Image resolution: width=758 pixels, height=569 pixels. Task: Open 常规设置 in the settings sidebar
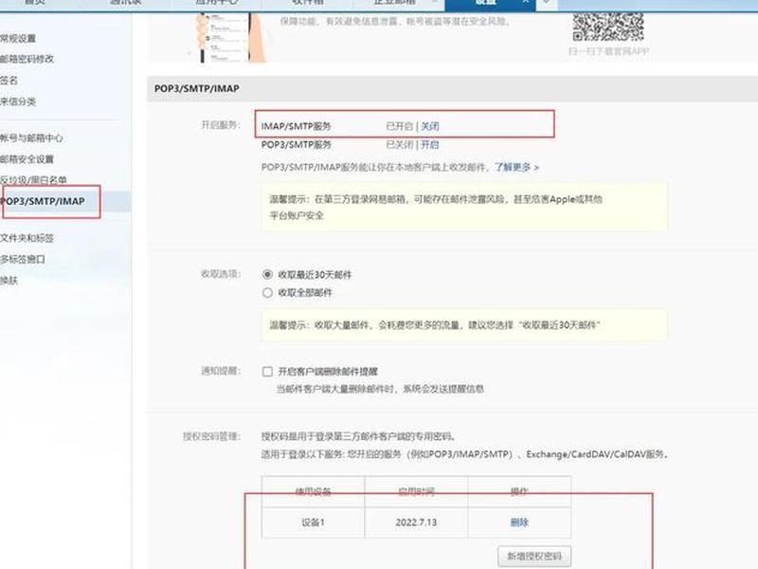click(x=18, y=38)
